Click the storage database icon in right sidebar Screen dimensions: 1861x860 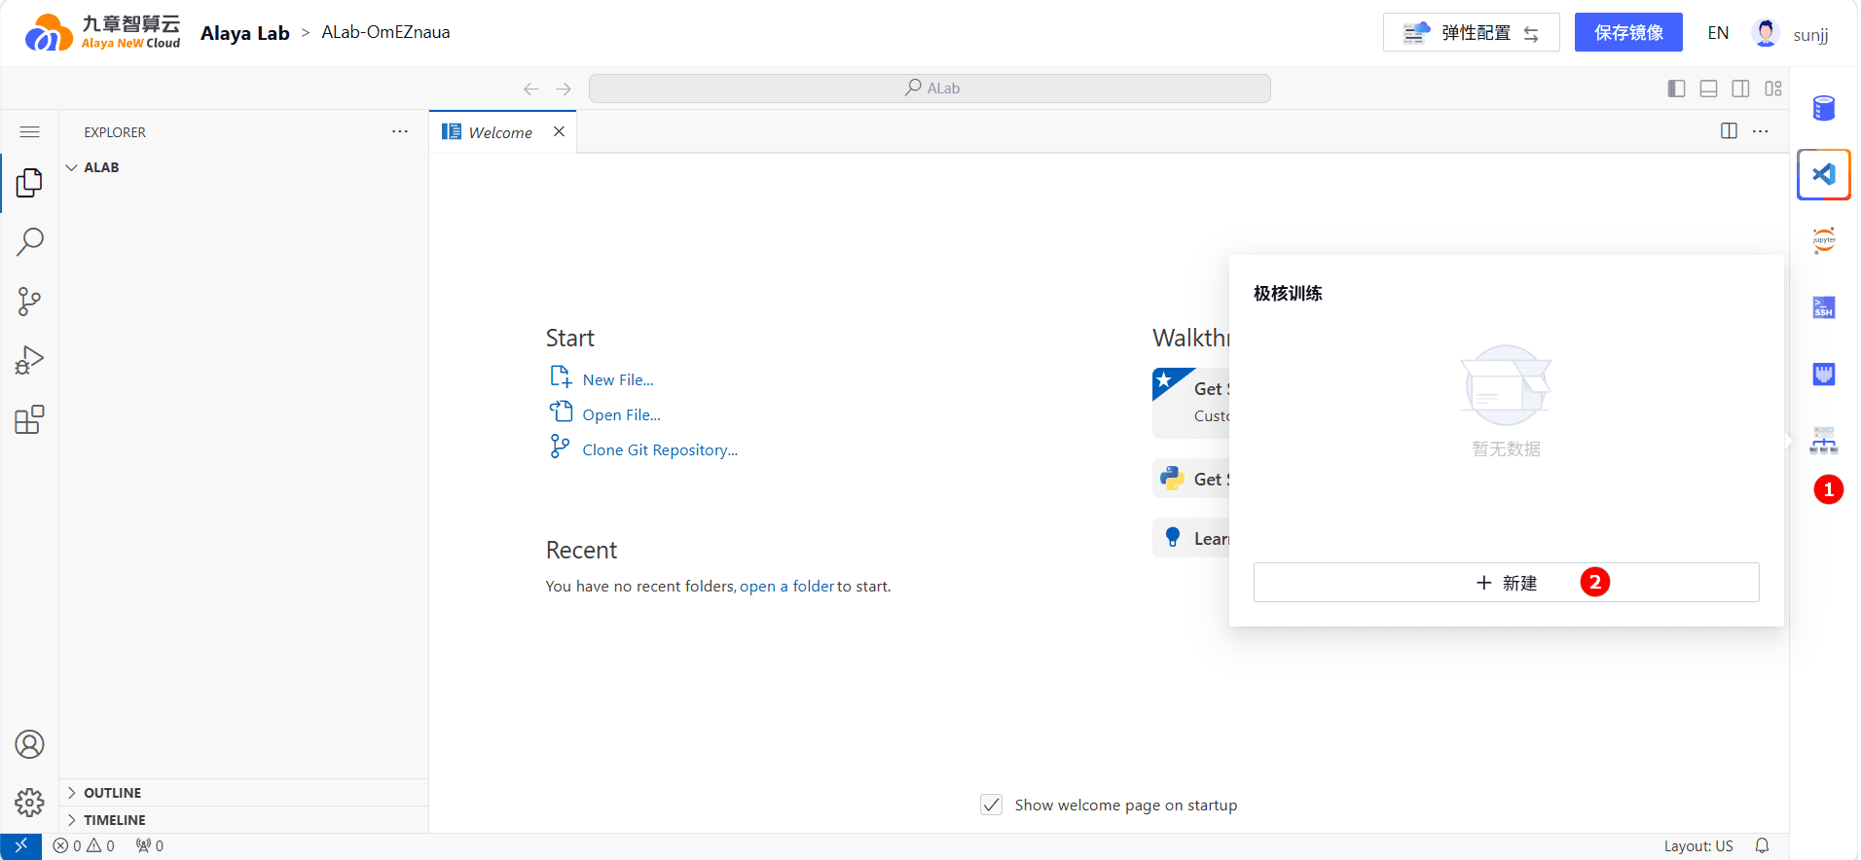1824,108
